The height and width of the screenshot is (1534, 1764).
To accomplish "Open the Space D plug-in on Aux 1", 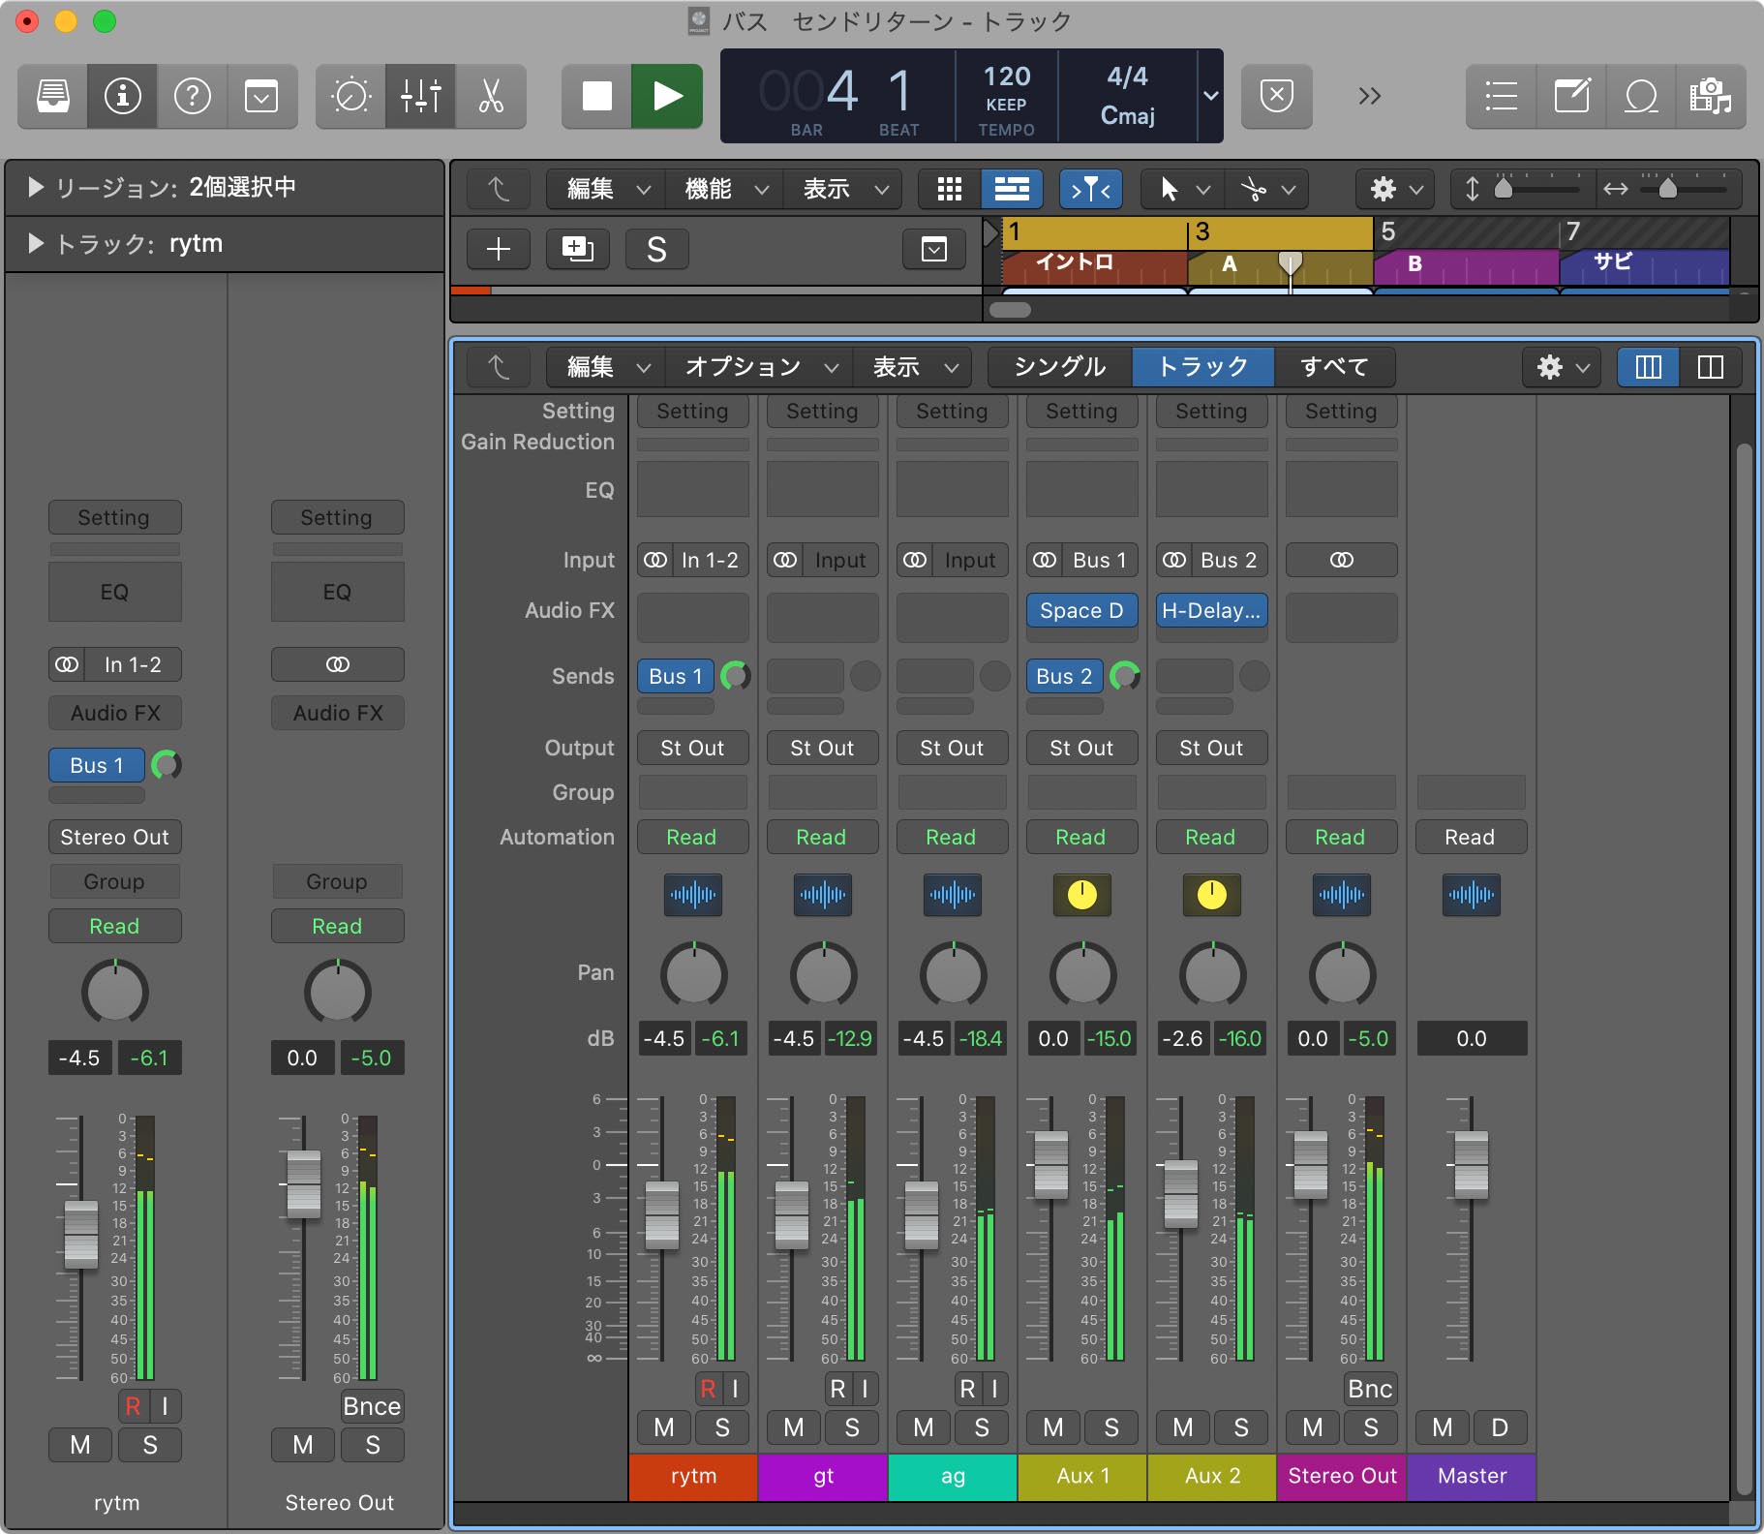I will pyautogui.click(x=1081, y=611).
